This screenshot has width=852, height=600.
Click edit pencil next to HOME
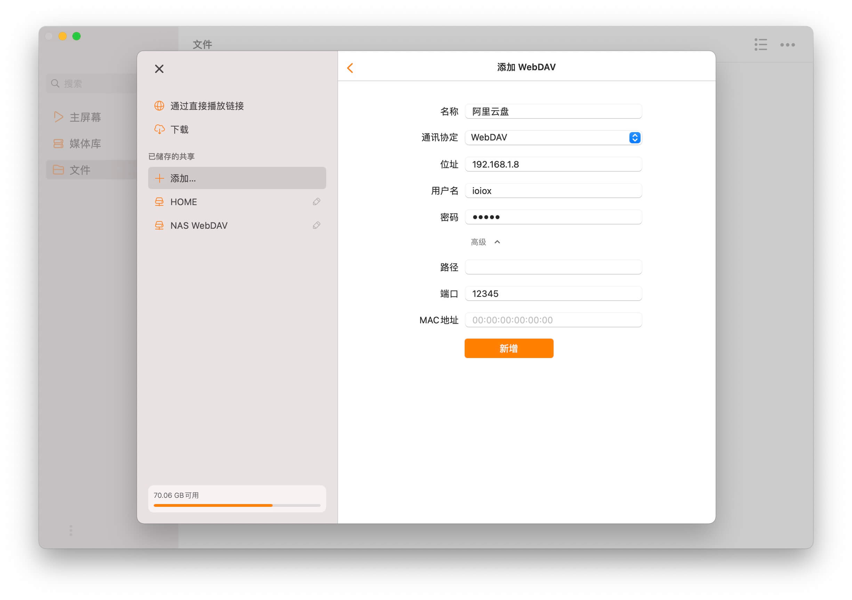point(316,202)
